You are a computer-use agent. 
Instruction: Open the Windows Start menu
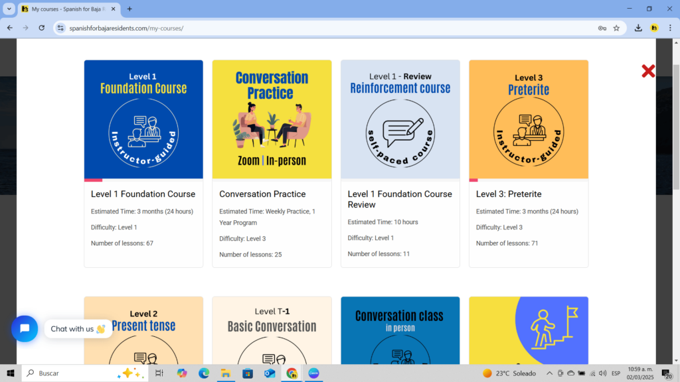click(x=11, y=373)
